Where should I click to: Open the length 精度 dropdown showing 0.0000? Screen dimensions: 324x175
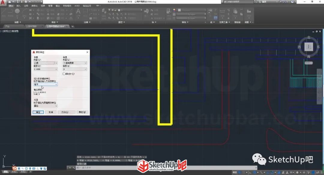[x=46, y=69]
